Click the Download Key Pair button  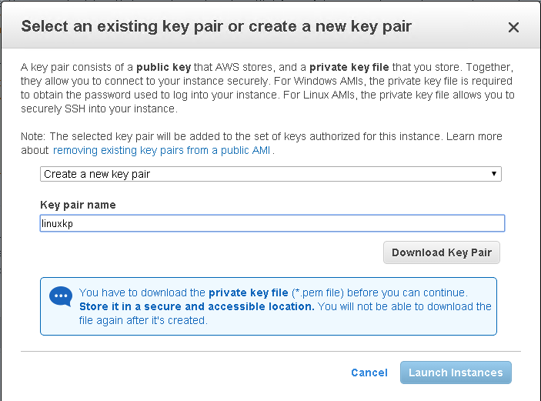tap(441, 252)
